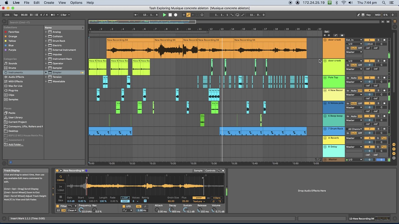The image size is (399, 224).
Task: Open Texture warp mode dropdown
Action: click(x=199, y=201)
